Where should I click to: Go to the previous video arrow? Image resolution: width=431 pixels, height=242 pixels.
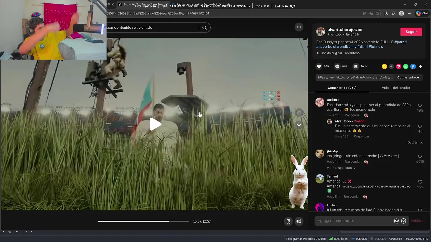coord(299,113)
